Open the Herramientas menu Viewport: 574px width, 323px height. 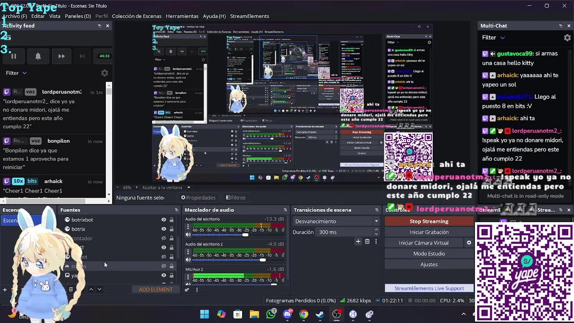pos(182,16)
